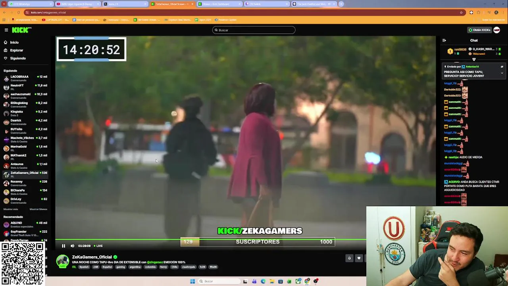Screen dimensions: 508x286
Task: Open NeutroYT channel in following list
Action: tap(25, 87)
